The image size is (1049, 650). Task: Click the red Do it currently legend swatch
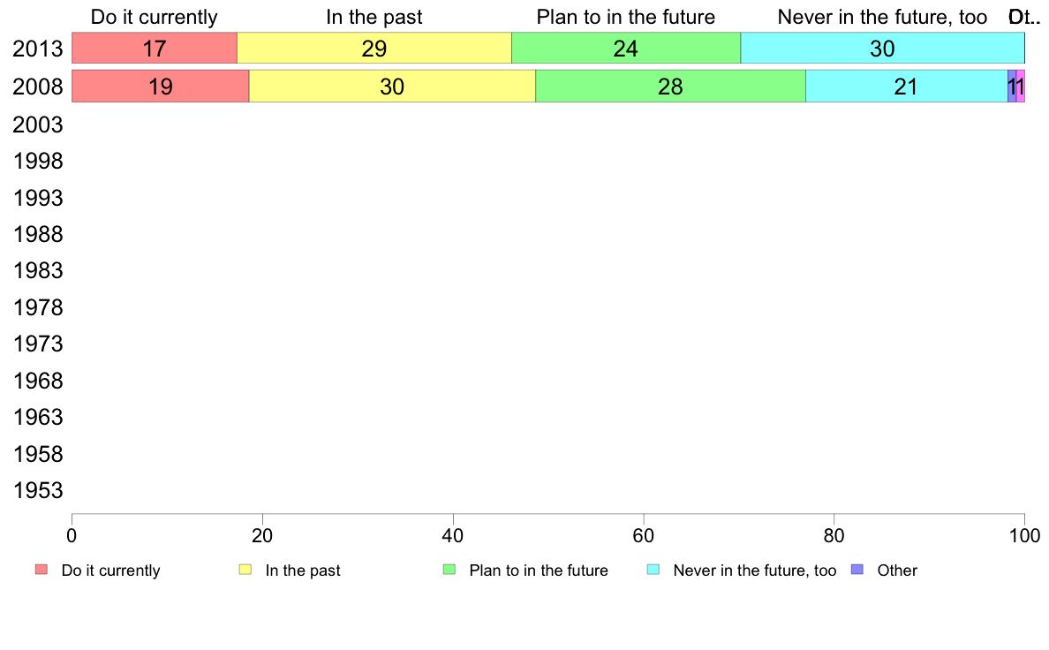click(42, 570)
